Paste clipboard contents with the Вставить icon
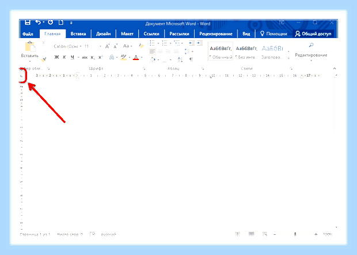This screenshot has height=255, width=357. pos(30,47)
